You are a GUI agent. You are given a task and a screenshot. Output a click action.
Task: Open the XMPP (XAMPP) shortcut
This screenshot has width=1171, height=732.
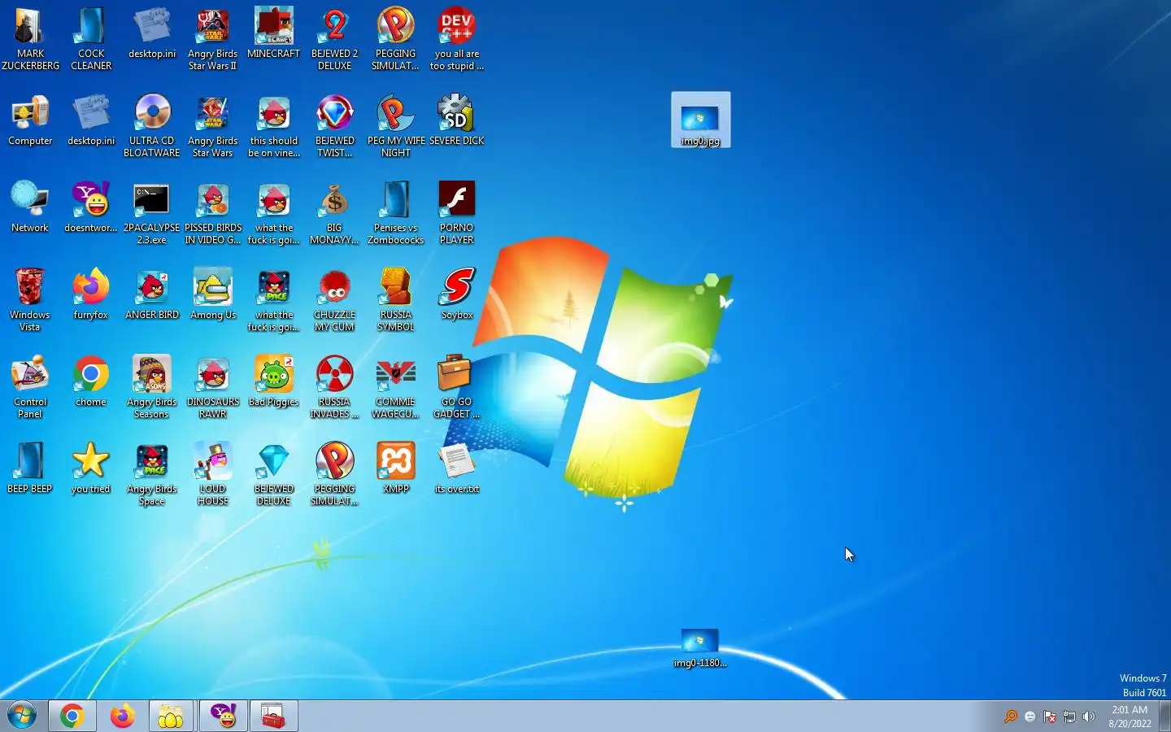coord(396,468)
